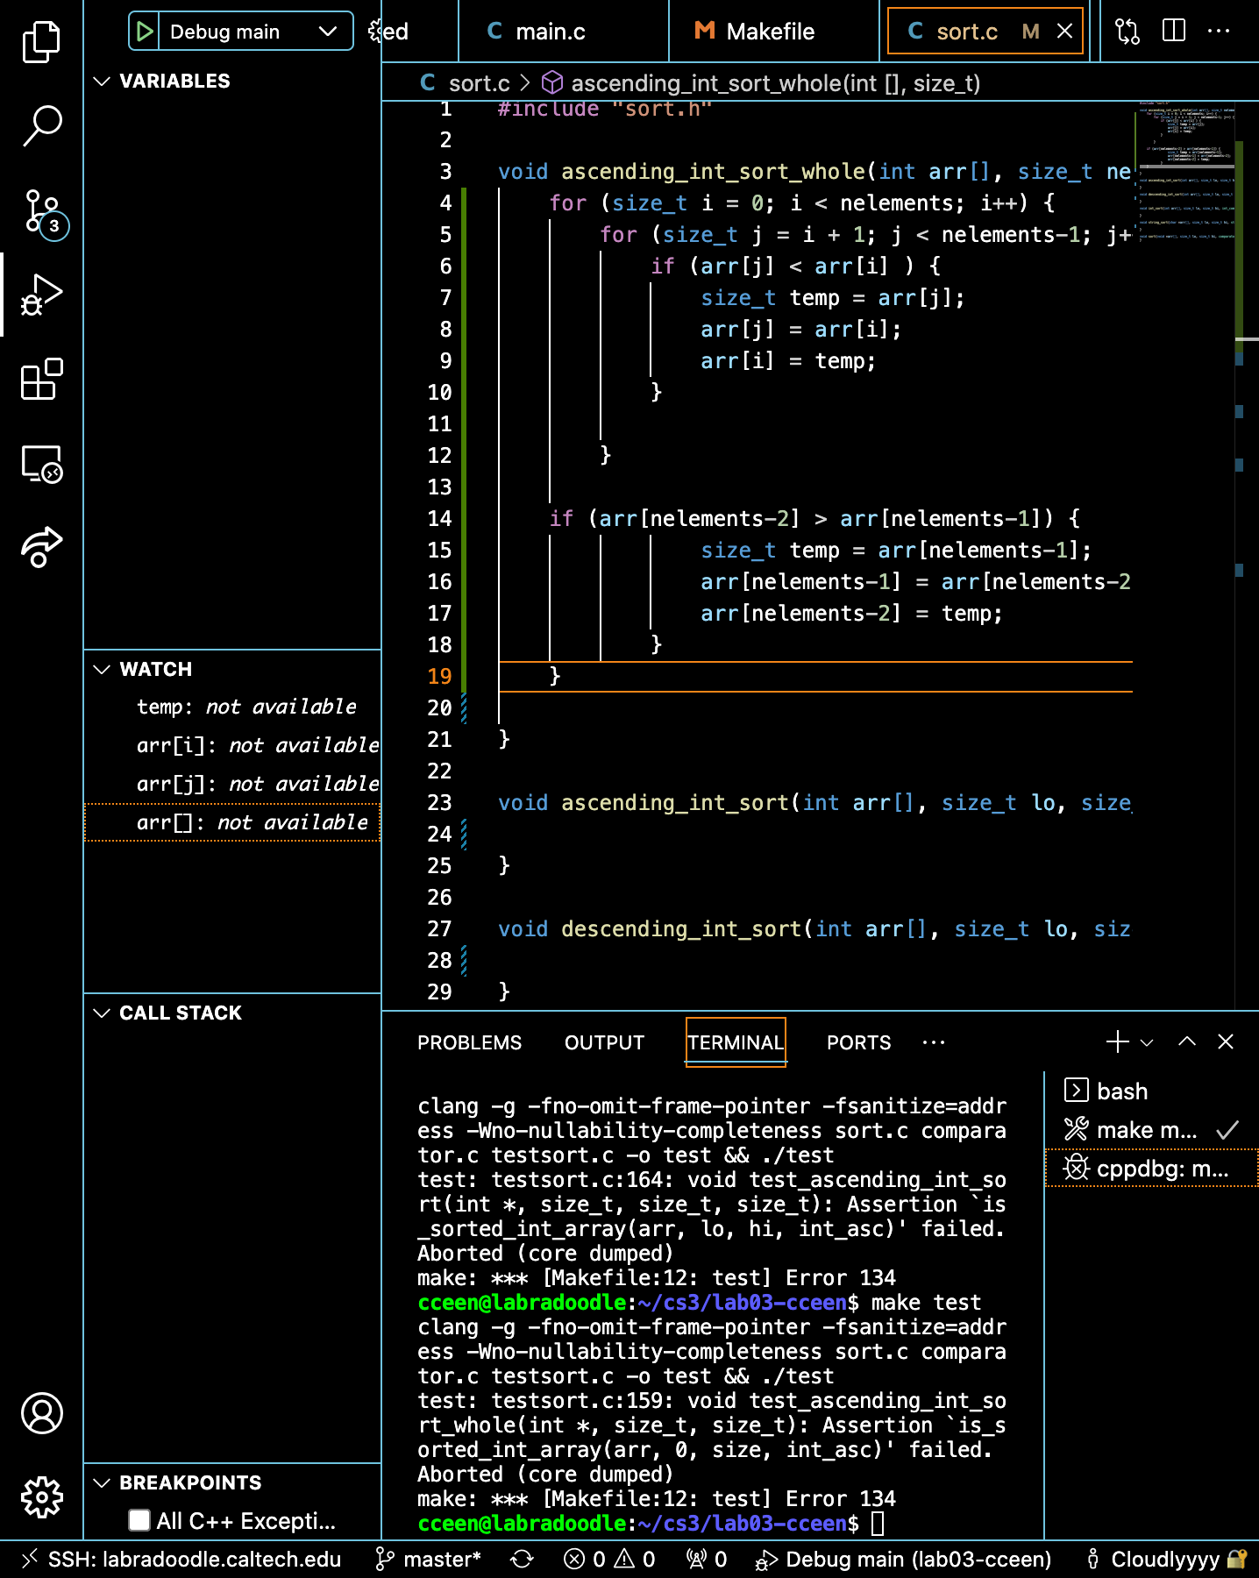Open the Remote Explorer icon
1259x1578 pixels.
click(41, 464)
